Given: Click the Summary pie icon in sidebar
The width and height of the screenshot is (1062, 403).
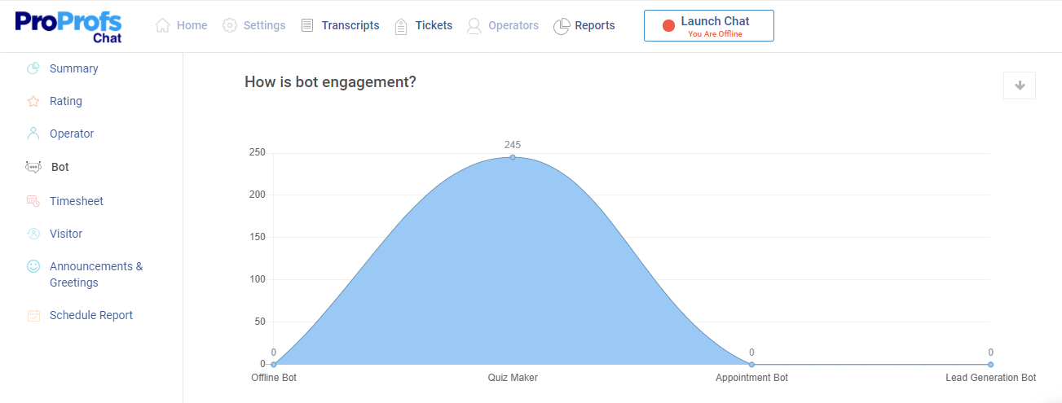Looking at the screenshot, I should (33, 68).
